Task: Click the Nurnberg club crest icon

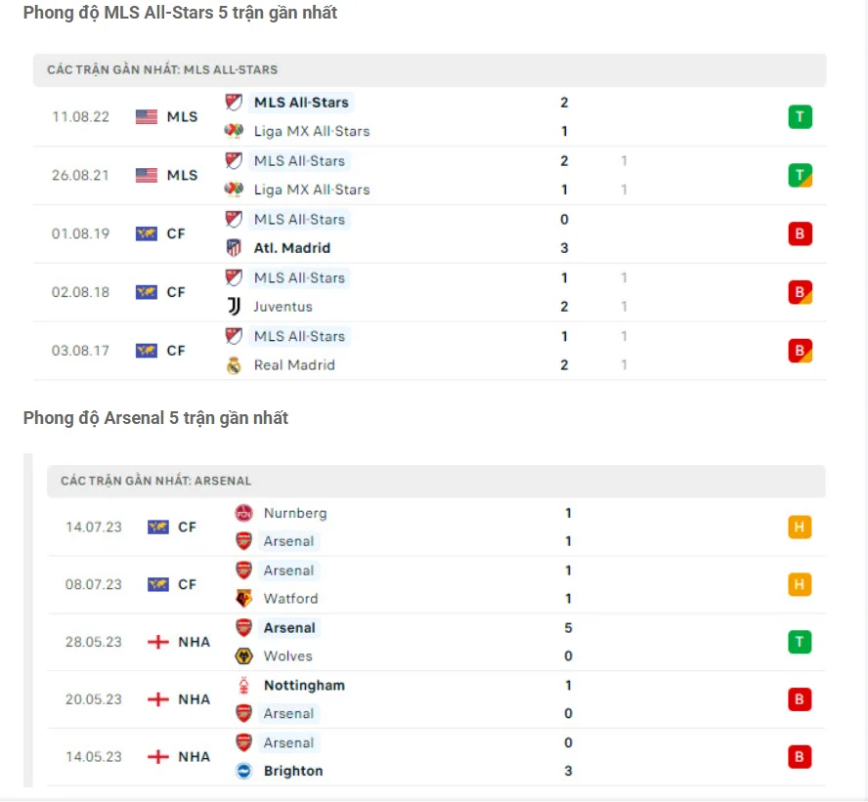Action: pyautogui.click(x=243, y=513)
